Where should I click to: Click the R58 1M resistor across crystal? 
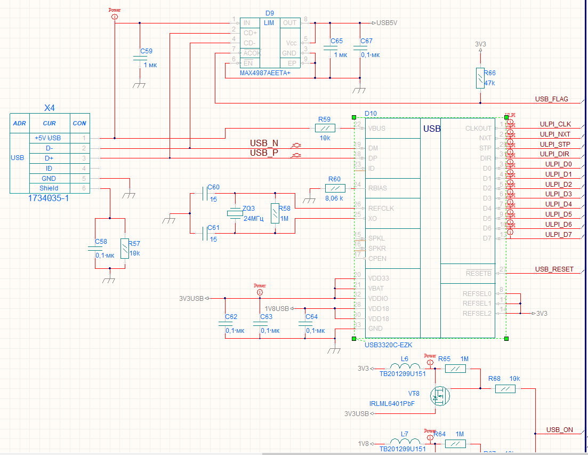pos(275,213)
